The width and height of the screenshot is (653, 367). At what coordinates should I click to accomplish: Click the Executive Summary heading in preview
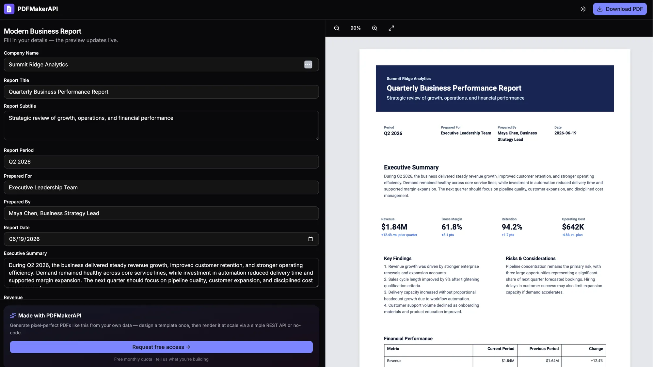(411, 168)
